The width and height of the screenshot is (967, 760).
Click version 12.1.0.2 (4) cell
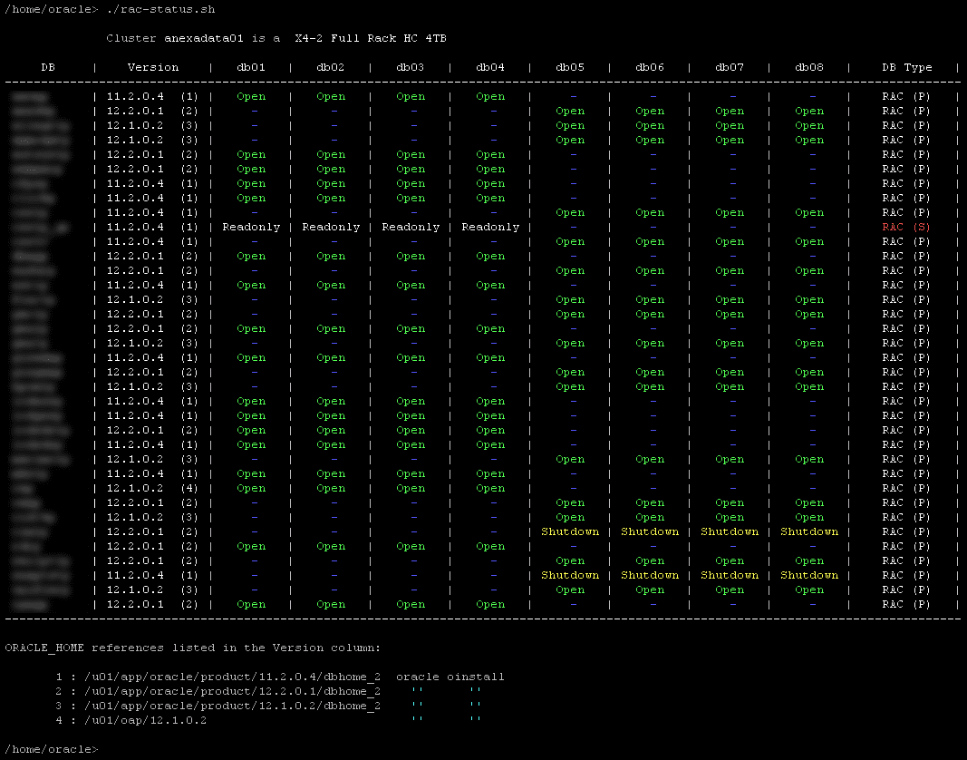[x=152, y=488]
